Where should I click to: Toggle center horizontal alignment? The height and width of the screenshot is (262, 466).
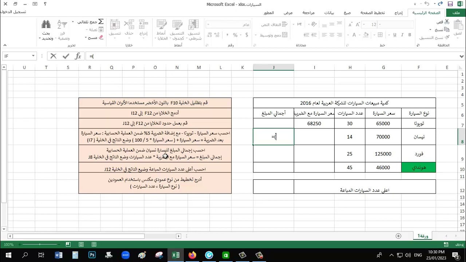(332, 35)
